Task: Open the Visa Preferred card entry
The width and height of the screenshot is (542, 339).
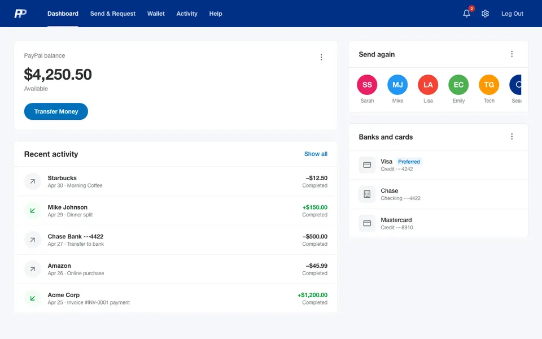Action: point(438,165)
